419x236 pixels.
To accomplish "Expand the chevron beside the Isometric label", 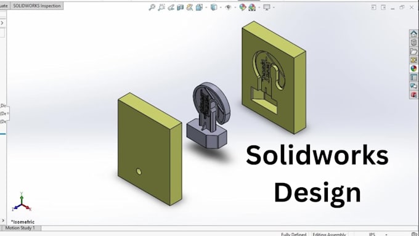I will (3, 221).
